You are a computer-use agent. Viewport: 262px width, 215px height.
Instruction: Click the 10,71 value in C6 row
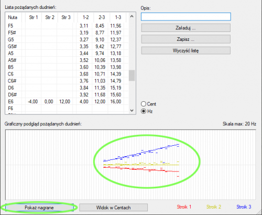pos(100,74)
